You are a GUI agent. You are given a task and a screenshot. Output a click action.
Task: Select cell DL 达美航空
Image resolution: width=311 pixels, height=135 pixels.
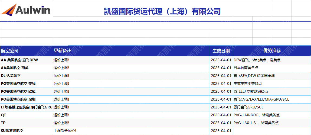[27, 76]
